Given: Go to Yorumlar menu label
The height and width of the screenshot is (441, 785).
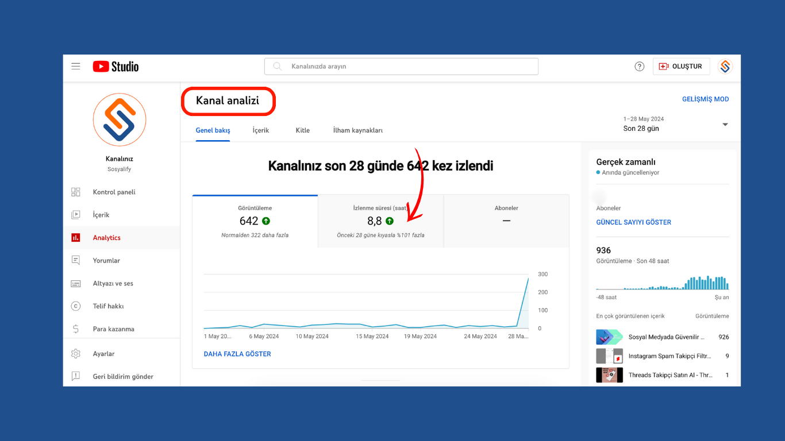Looking at the screenshot, I should pos(106,261).
